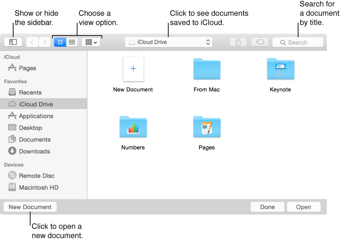Click the 'Keynote' folder label
The image size is (341, 242).
[280, 90]
